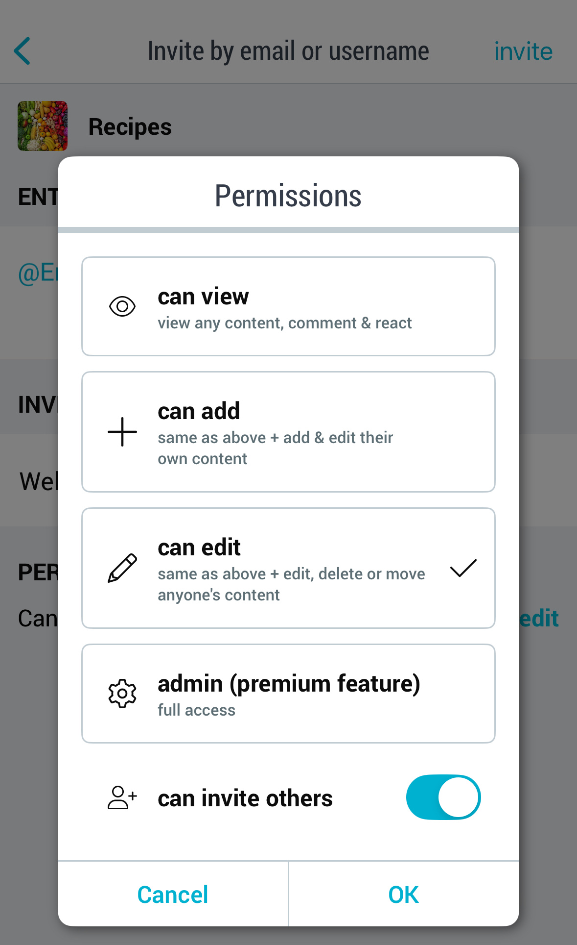
Task: Click the can invite others label
Action: (x=245, y=798)
